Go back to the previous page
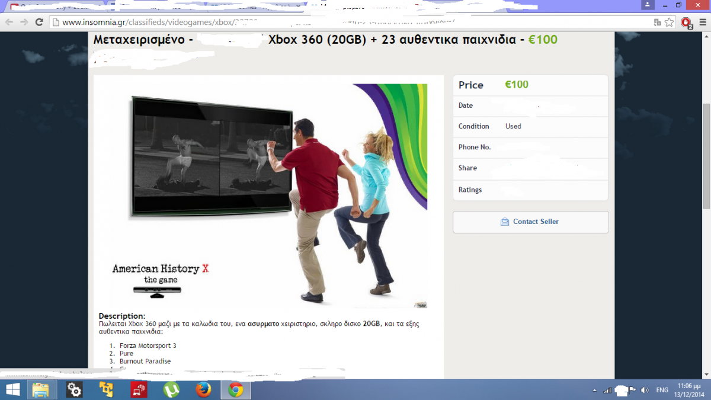Viewport: 711px width, 400px height. click(x=9, y=23)
